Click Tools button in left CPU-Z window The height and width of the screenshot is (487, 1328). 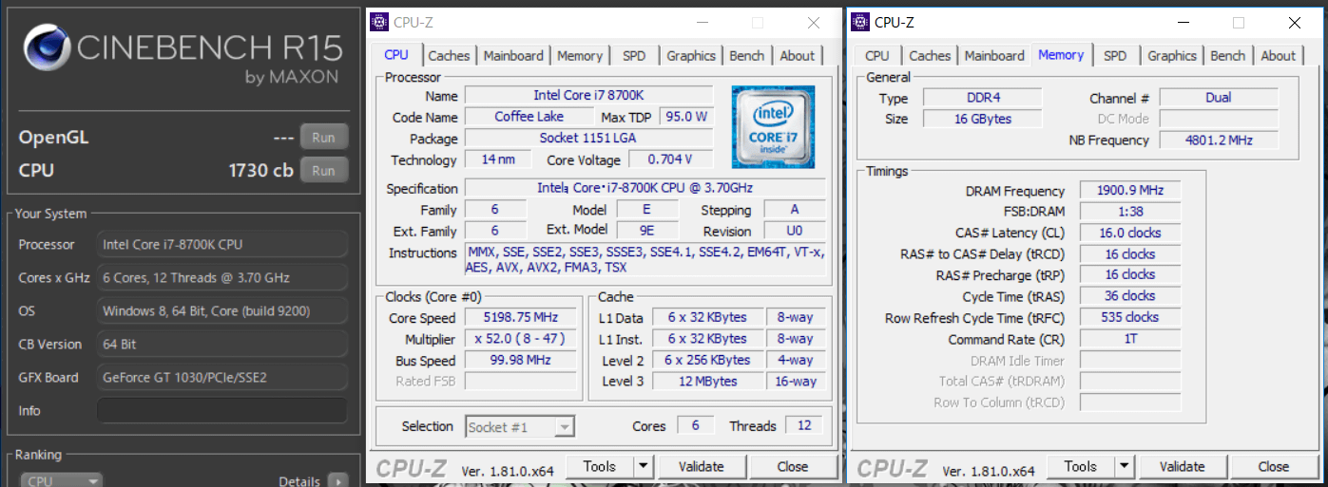pyautogui.click(x=600, y=466)
